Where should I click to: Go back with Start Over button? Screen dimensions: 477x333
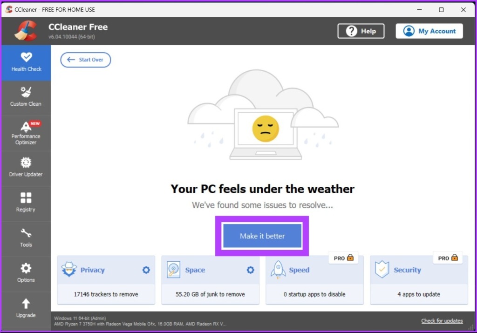tap(86, 60)
